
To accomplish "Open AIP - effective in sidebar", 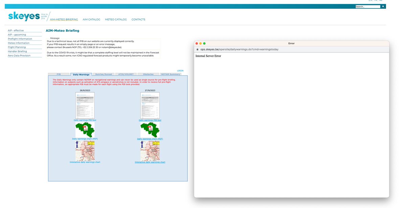I will pos(16,30).
